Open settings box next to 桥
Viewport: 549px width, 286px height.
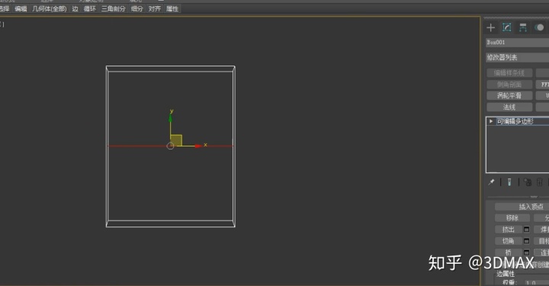pos(526,252)
